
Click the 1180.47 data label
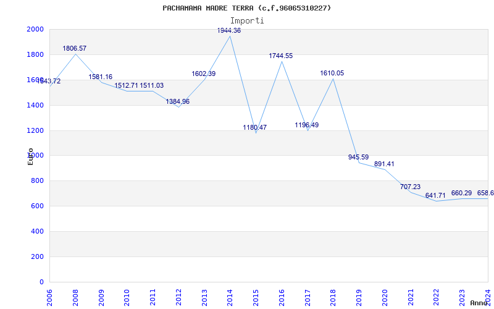(x=255, y=127)
